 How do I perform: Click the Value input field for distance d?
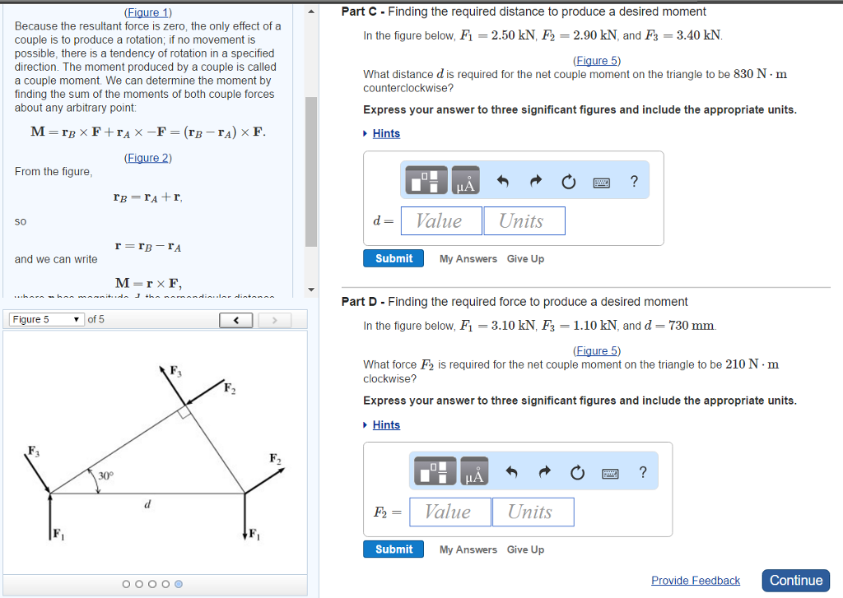(x=441, y=220)
